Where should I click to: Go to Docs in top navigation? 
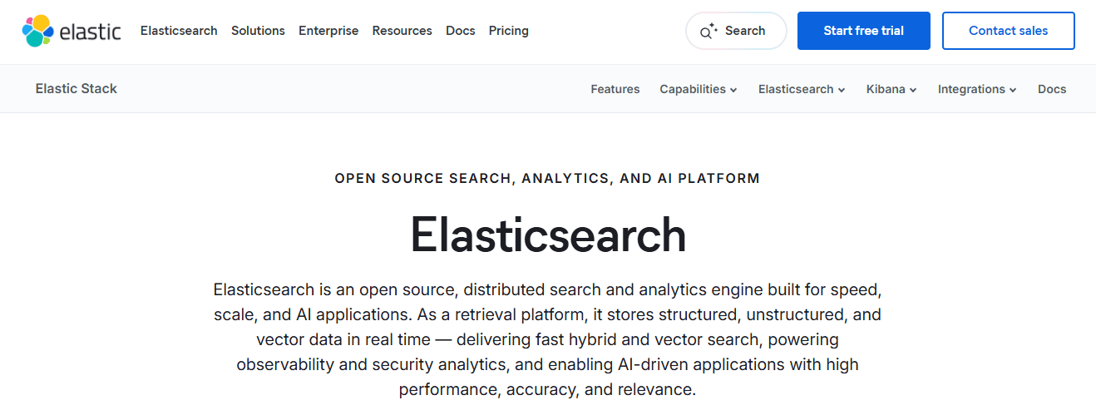coord(461,31)
